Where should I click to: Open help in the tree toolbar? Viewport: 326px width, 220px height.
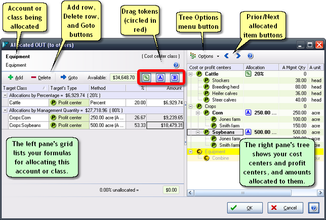(x=250, y=56)
